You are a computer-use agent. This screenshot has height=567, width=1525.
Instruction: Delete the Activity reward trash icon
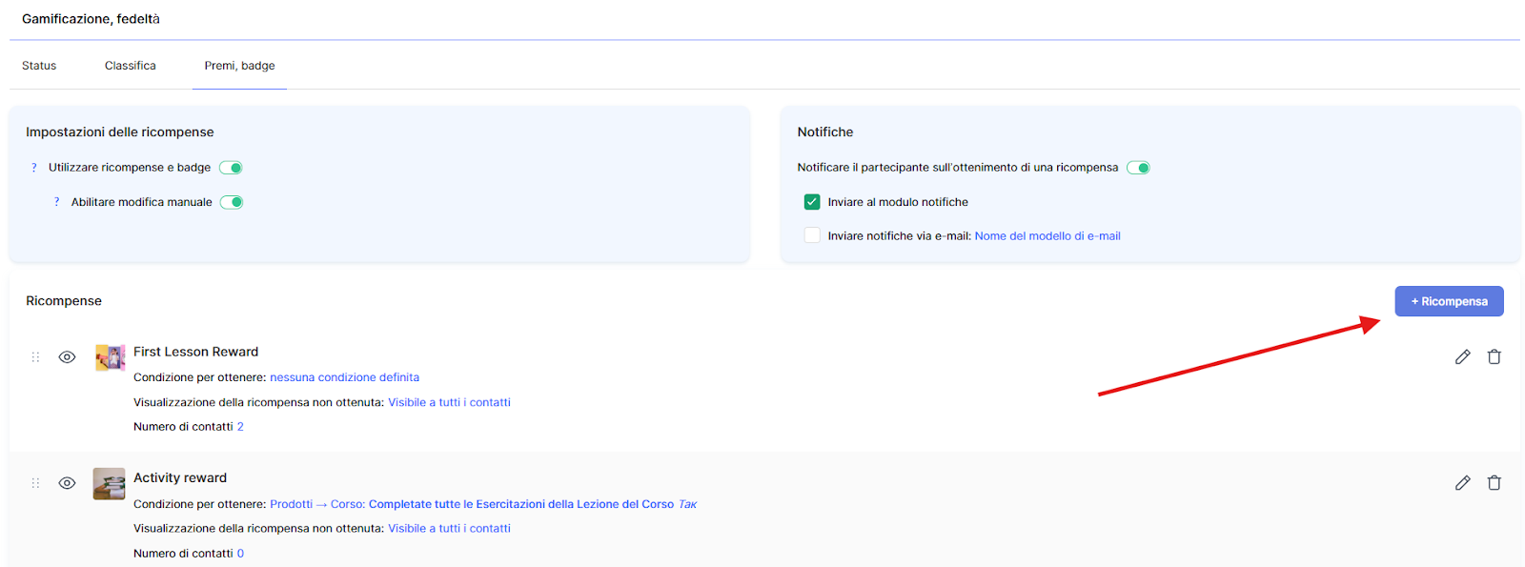pyautogui.click(x=1494, y=483)
